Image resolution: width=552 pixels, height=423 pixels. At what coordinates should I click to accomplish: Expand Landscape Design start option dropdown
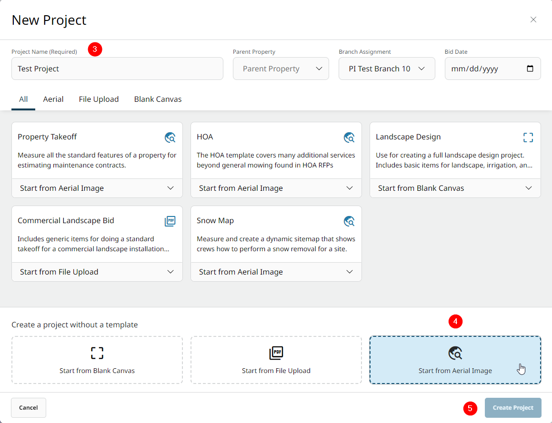pyautogui.click(x=455, y=188)
